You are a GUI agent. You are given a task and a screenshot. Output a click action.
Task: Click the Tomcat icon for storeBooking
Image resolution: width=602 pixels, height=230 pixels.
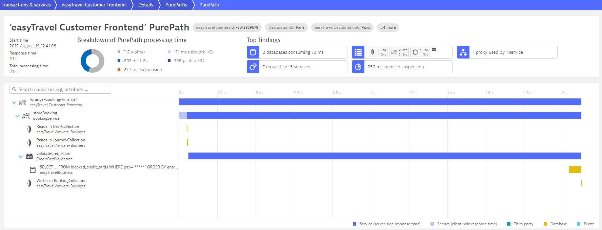point(26,116)
